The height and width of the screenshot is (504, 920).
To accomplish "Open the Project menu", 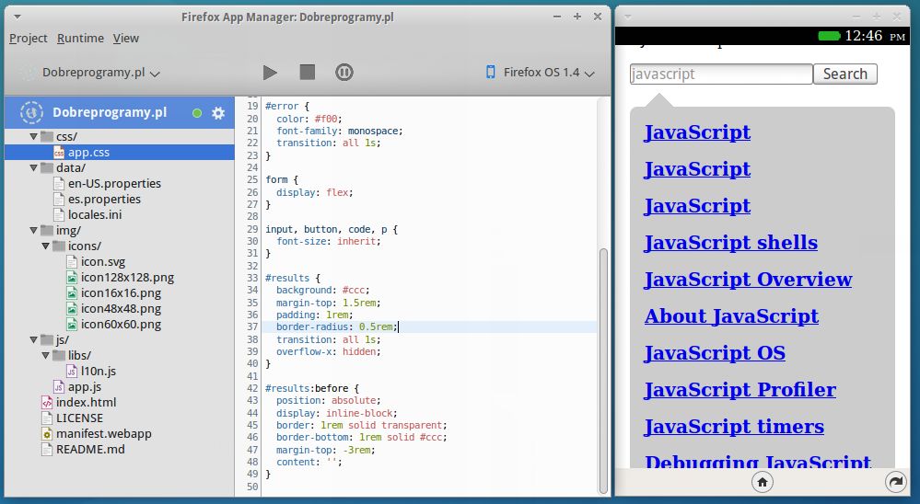I will pos(29,38).
